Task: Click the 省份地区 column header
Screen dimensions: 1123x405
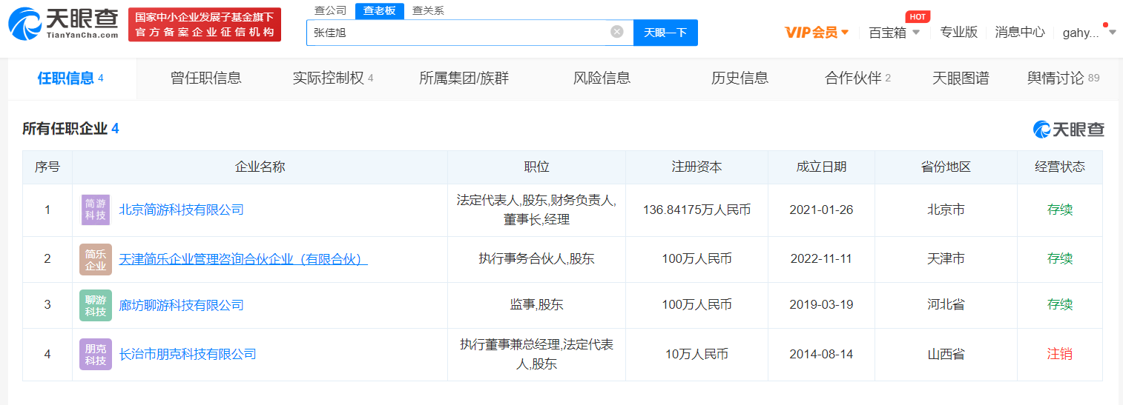Action: (x=946, y=167)
